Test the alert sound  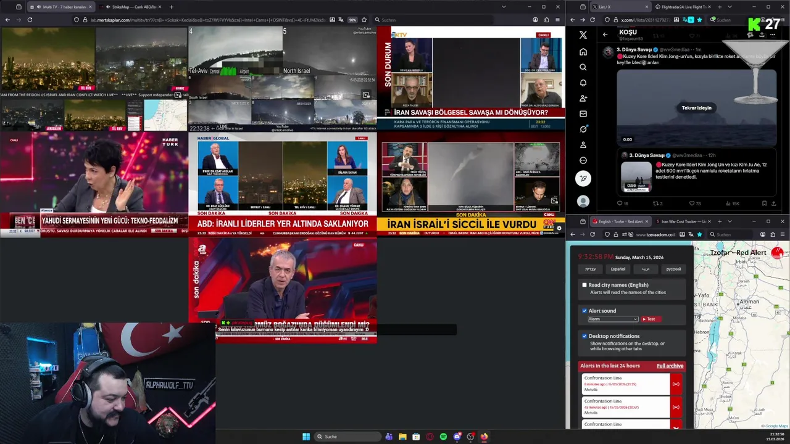(x=651, y=319)
